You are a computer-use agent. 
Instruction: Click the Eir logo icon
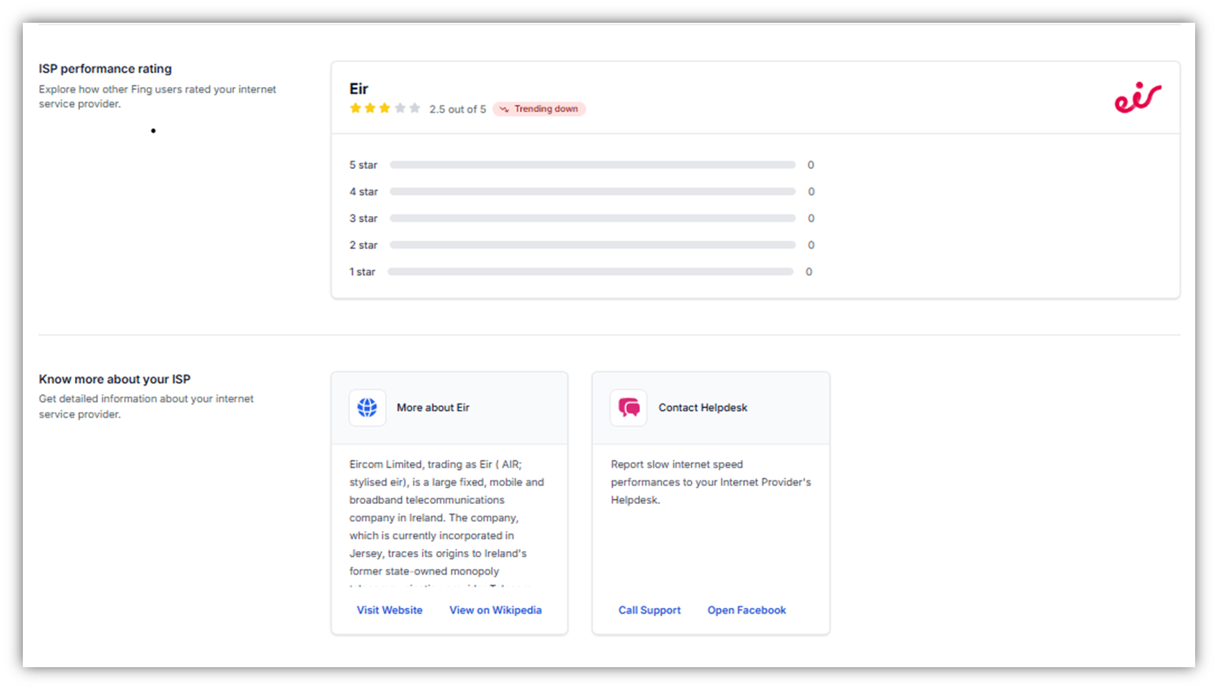tap(1137, 98)
